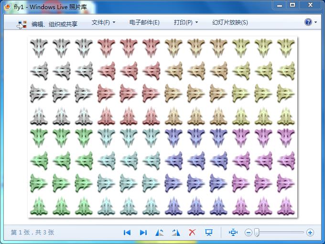
Task: Click 电子邮件(E) in the toolbar
Action: 144,22
